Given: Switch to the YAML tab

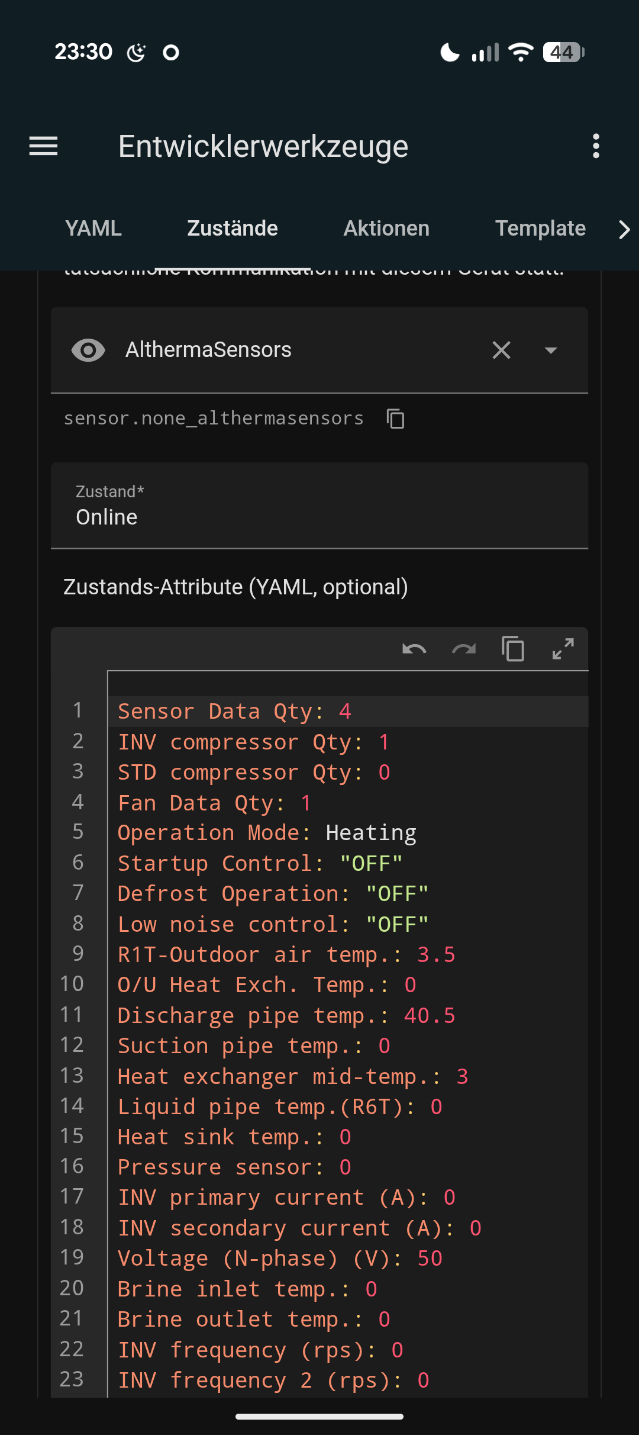Looking at the screenshot, I should click(93, 229).
